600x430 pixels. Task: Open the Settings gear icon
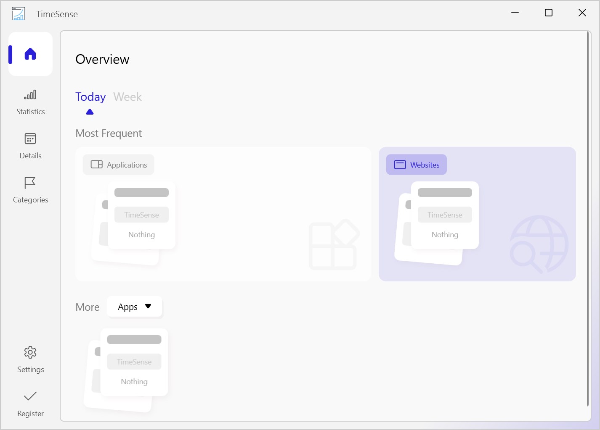click(30, 353)
